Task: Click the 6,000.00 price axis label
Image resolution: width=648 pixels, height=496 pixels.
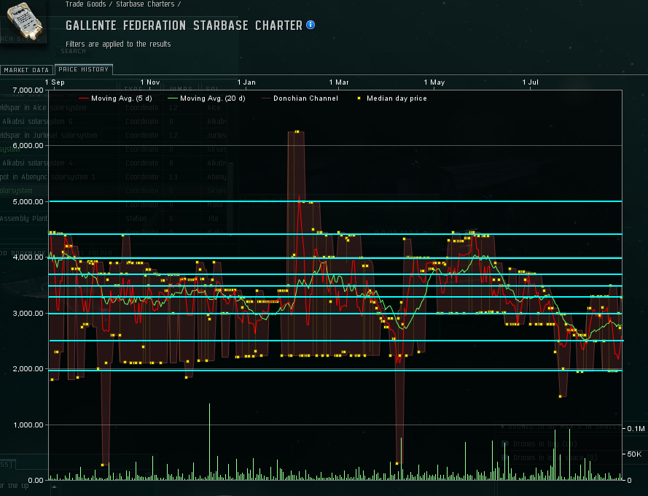Action: click(28, 146)
